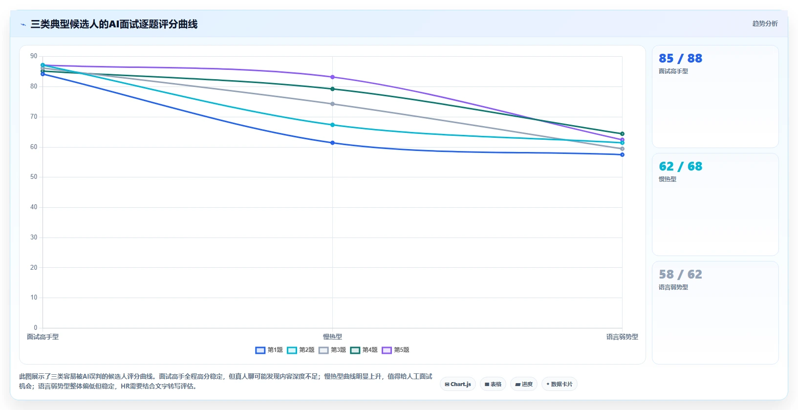Viewport: 798px width, 410px height.
Task: Click the 表格 tag chip
Action: (x=493, y=384)
